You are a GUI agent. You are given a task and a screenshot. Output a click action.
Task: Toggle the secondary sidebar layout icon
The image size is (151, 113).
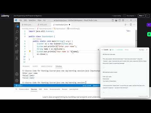tap(120, 20)
